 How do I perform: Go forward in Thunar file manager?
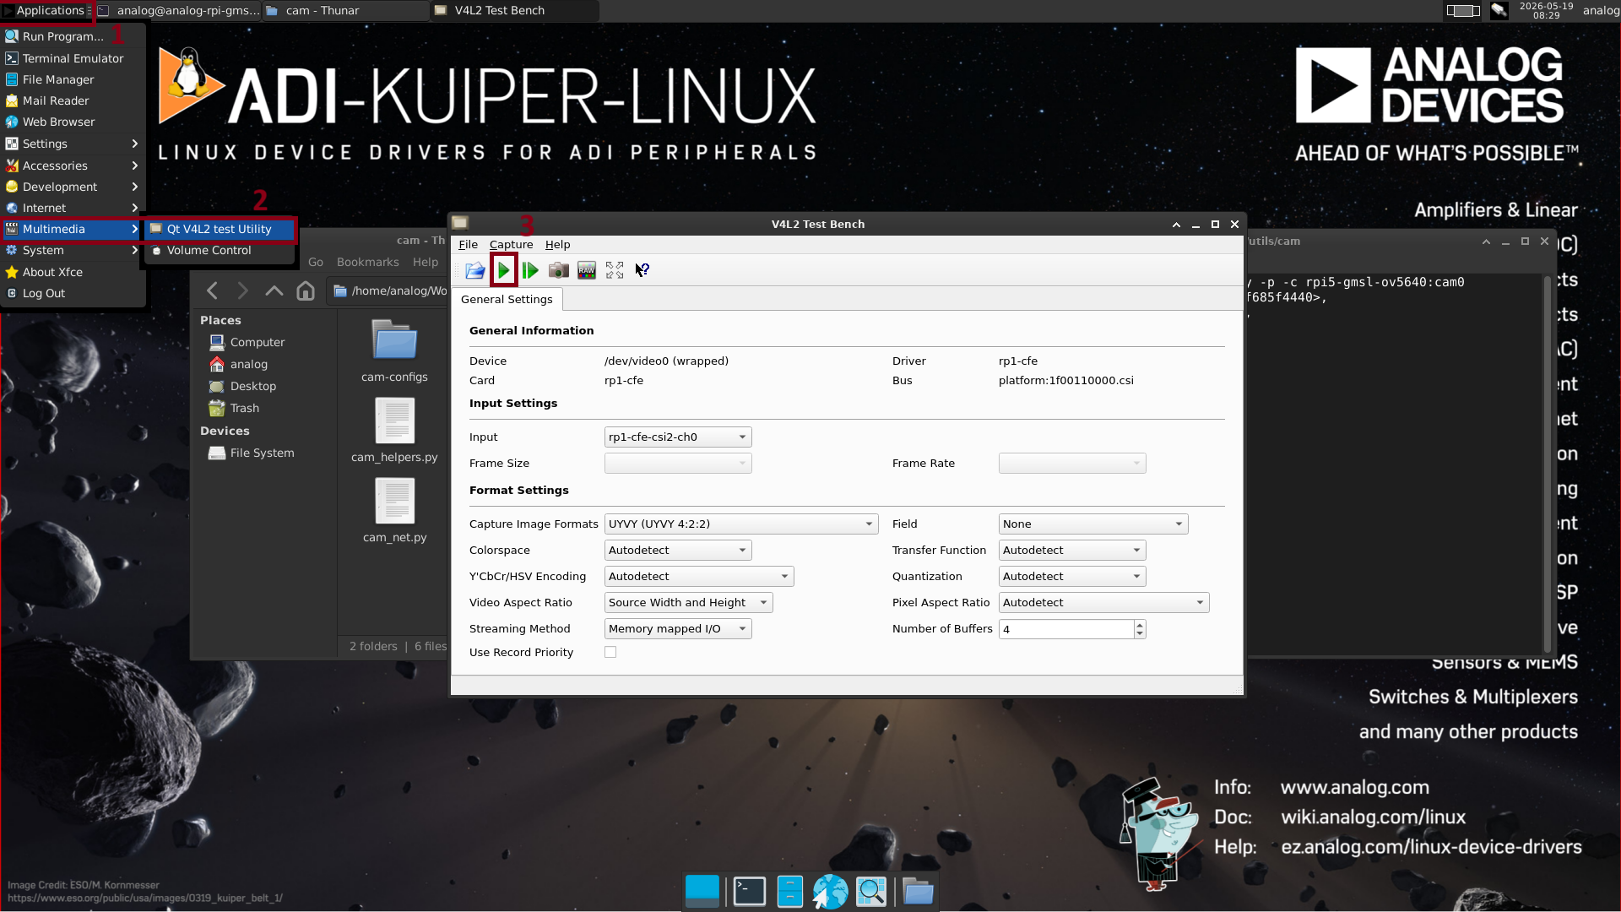pos(242,290)
